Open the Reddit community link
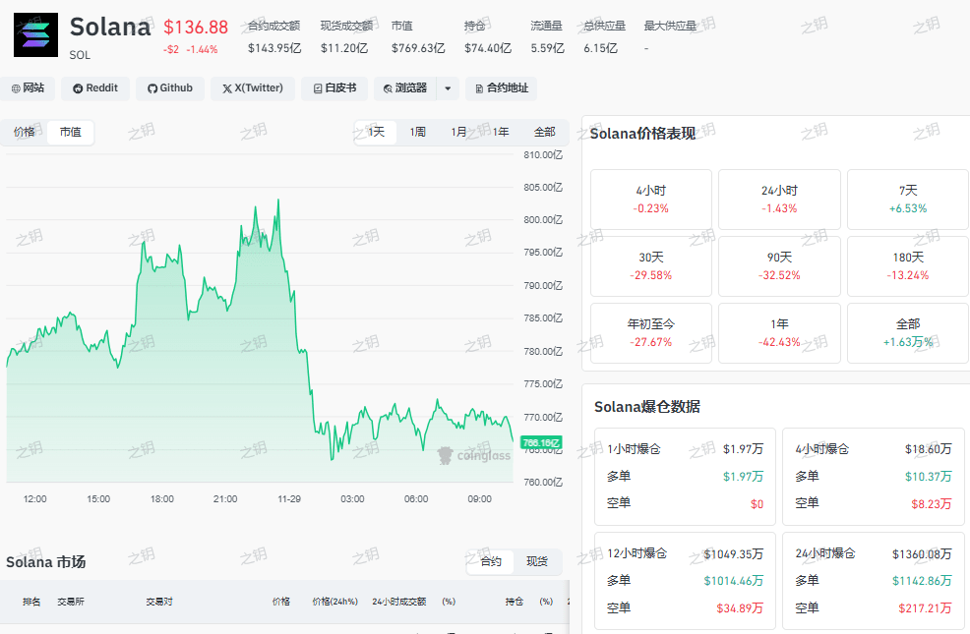Screen dimensions: 970x634 95,88
